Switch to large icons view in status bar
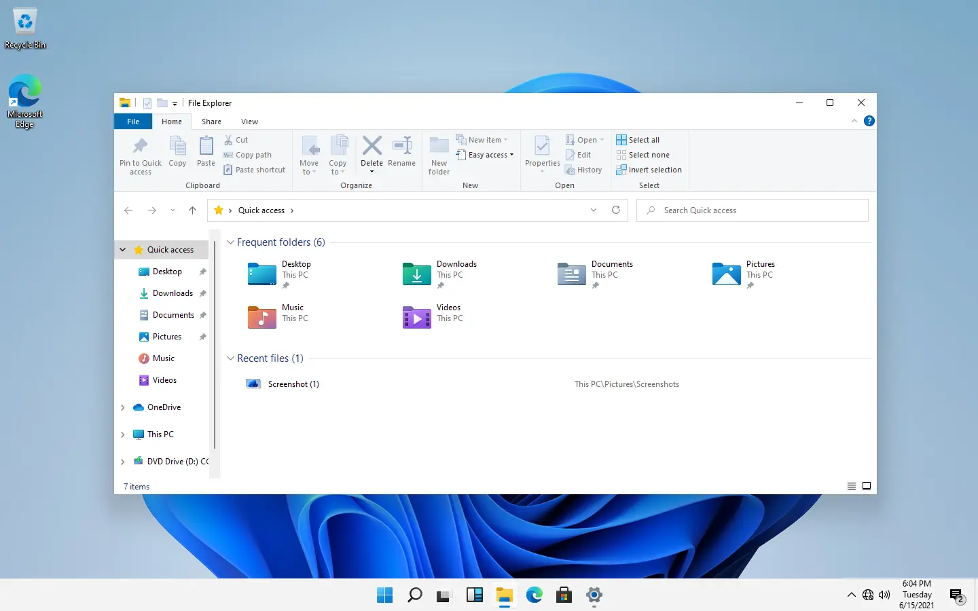The width and height of the screenshot is (978, 611). coord(867,486)
